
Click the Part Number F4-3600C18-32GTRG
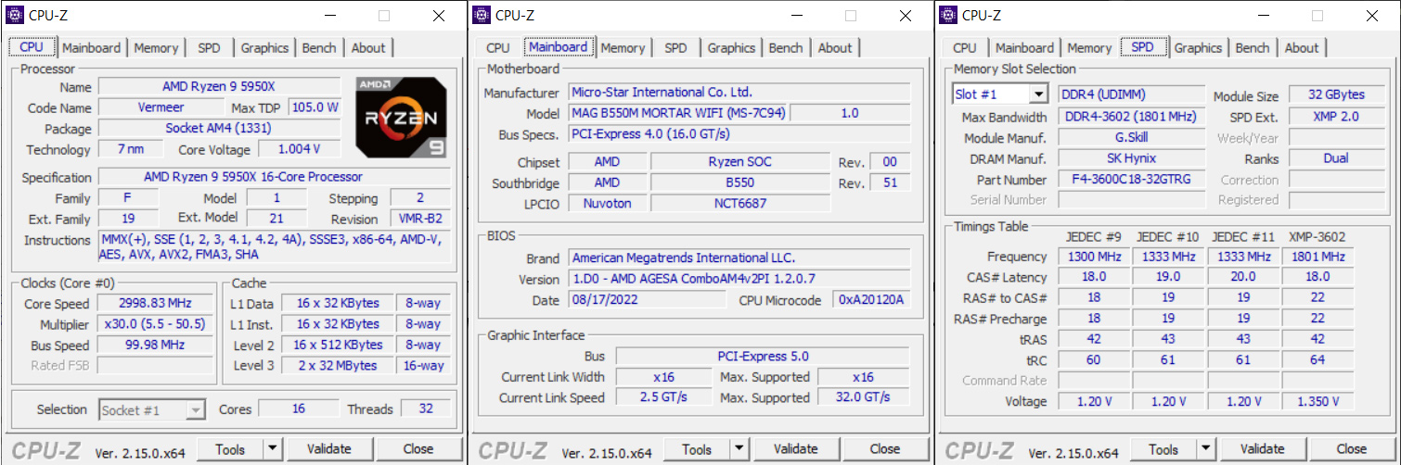point(1132,180)
